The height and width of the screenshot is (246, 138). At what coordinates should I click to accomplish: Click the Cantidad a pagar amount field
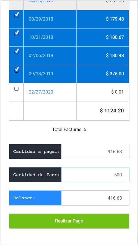pos(95,152)
